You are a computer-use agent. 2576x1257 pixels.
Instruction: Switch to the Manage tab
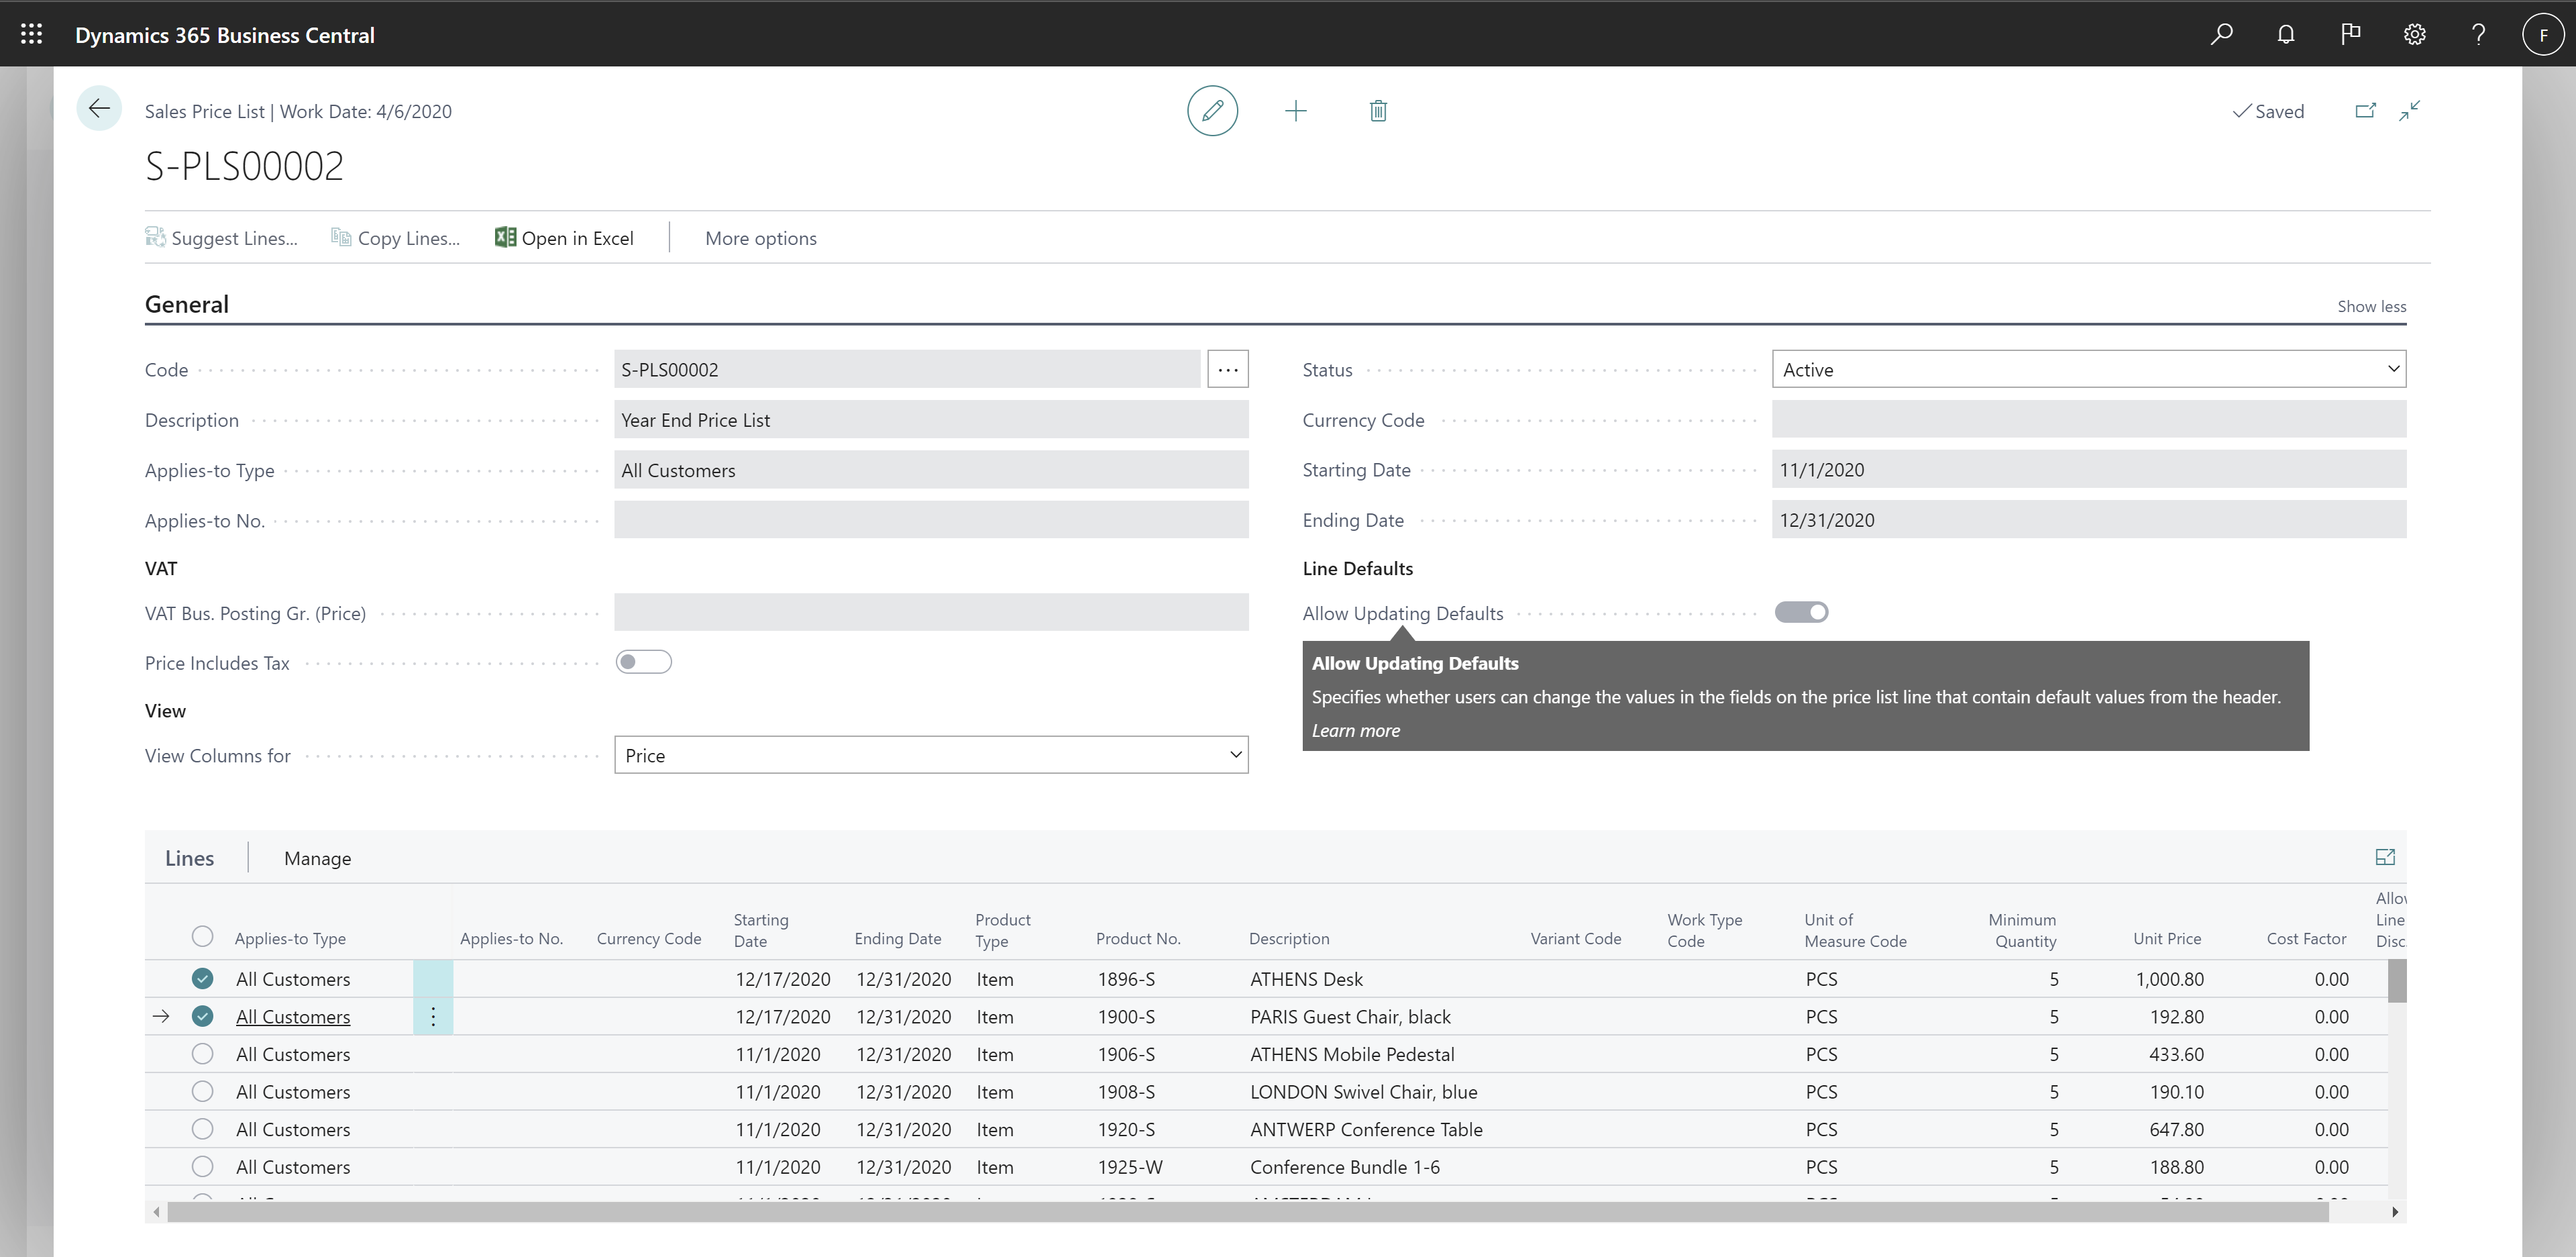click(317, 858)
